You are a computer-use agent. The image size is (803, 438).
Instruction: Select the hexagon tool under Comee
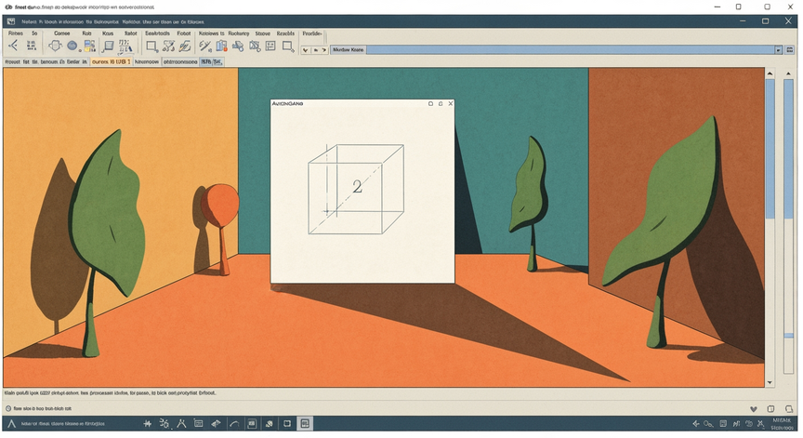[56, 46]
